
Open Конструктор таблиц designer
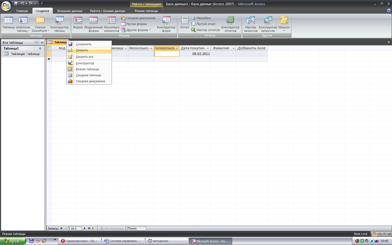click(59, 24)
